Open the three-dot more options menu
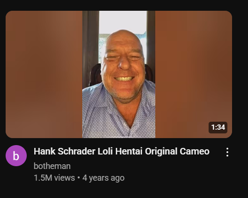 tap(227, 152)
